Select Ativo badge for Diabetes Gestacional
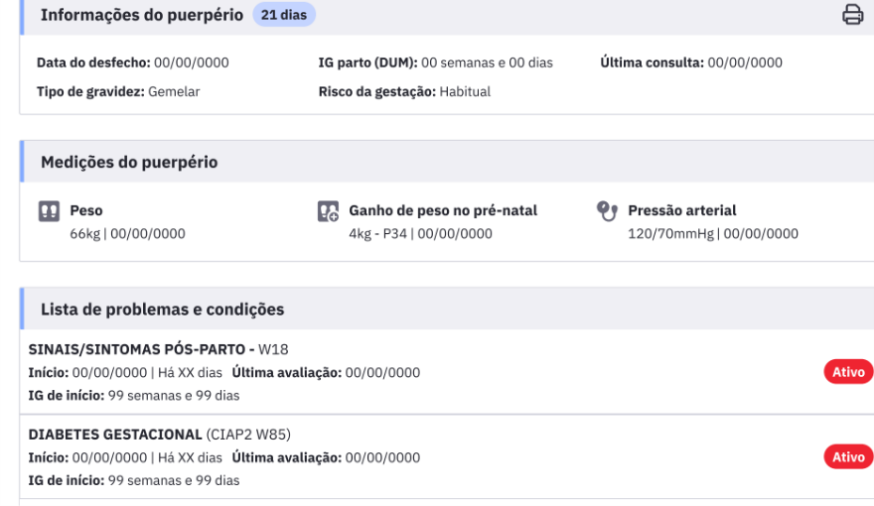Viewport: 874px width, 506px height. [848, 457]
